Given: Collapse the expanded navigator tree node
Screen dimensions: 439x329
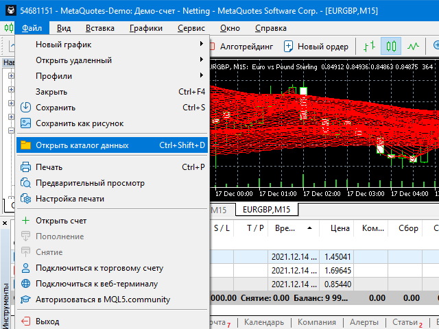Looking at the screenshot, I should pos(11,131).
